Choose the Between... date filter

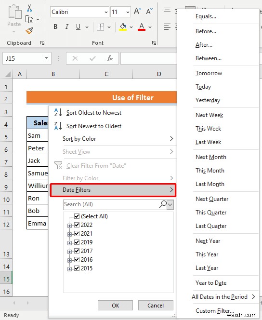click(209, 58)
